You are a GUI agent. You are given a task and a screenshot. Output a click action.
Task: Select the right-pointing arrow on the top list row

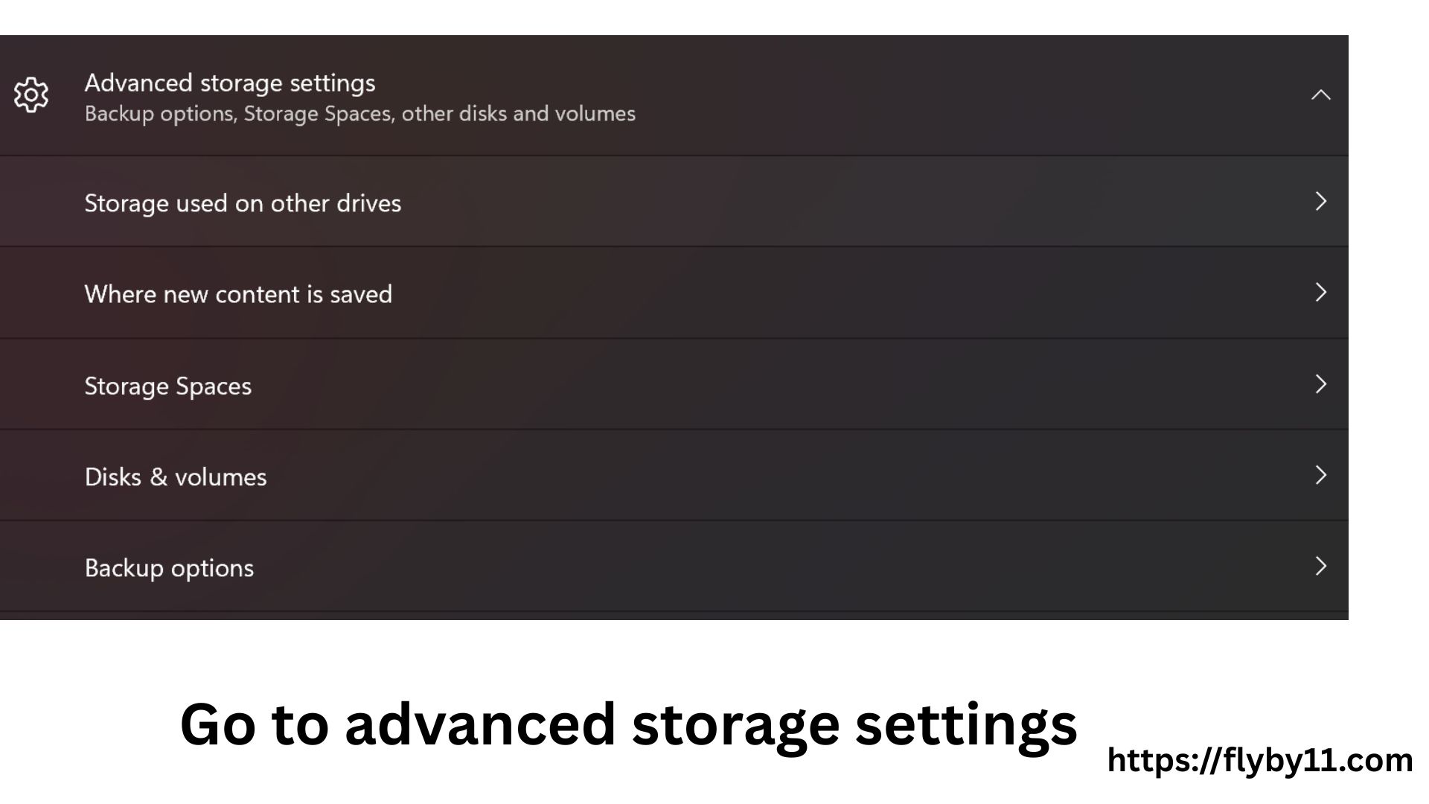pos(1322,201)
